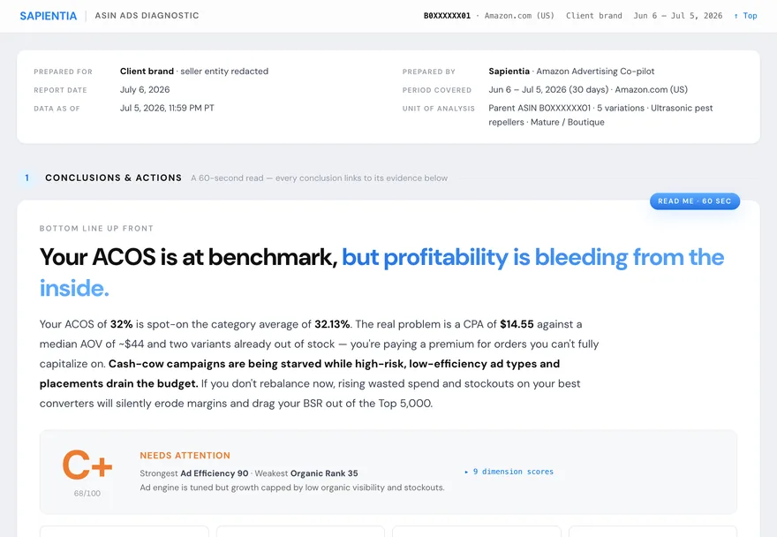Select ASIN code B0XXXXXX01 in header
The height and width of the screenshot is (537, 777).
click(x=447, y=16)
